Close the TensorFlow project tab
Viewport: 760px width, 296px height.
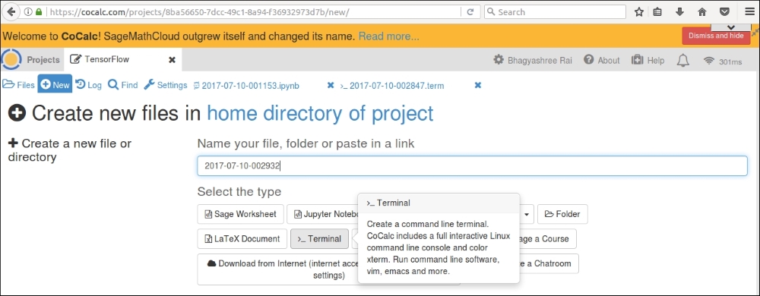[172, 60]
